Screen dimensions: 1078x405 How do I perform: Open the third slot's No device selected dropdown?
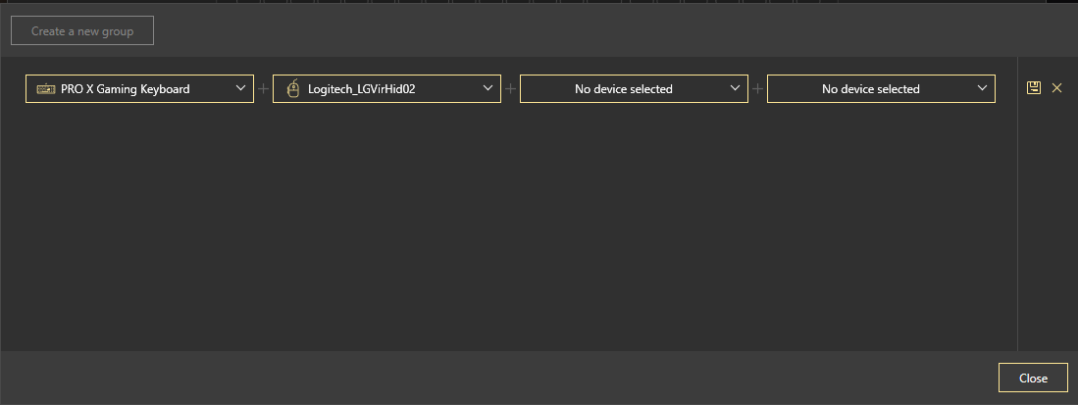(x=624, y=89)
